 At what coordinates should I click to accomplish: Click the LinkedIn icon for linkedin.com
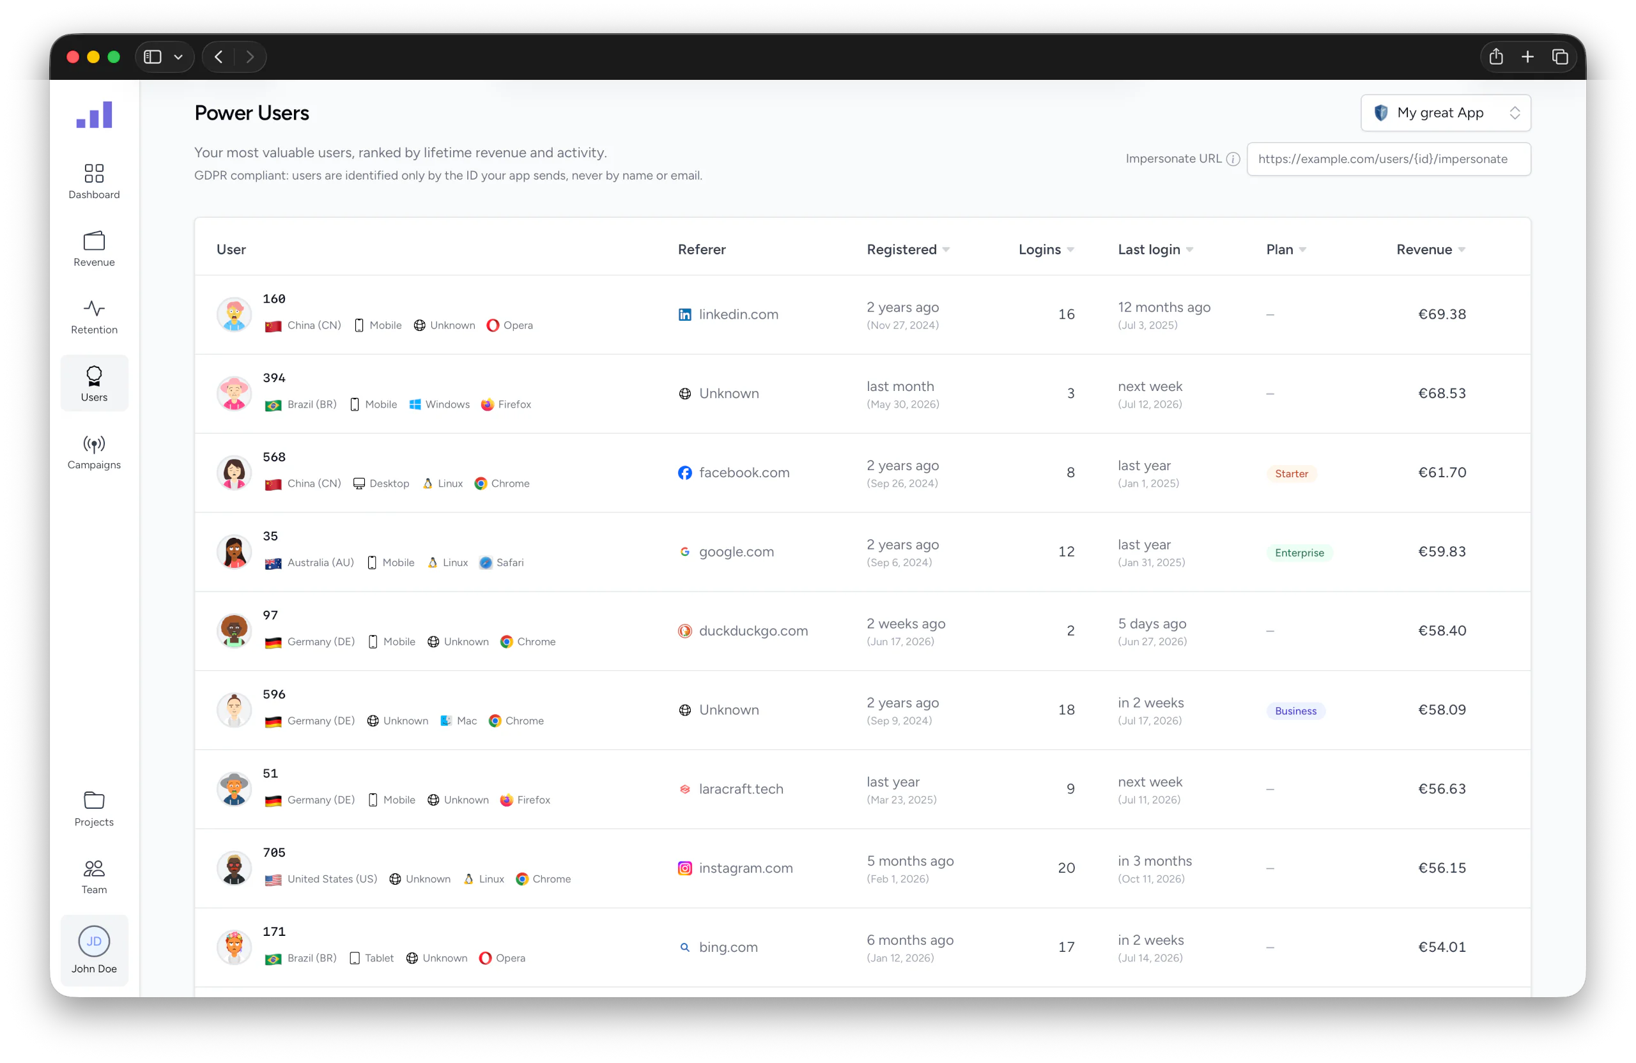click(684, 315)
